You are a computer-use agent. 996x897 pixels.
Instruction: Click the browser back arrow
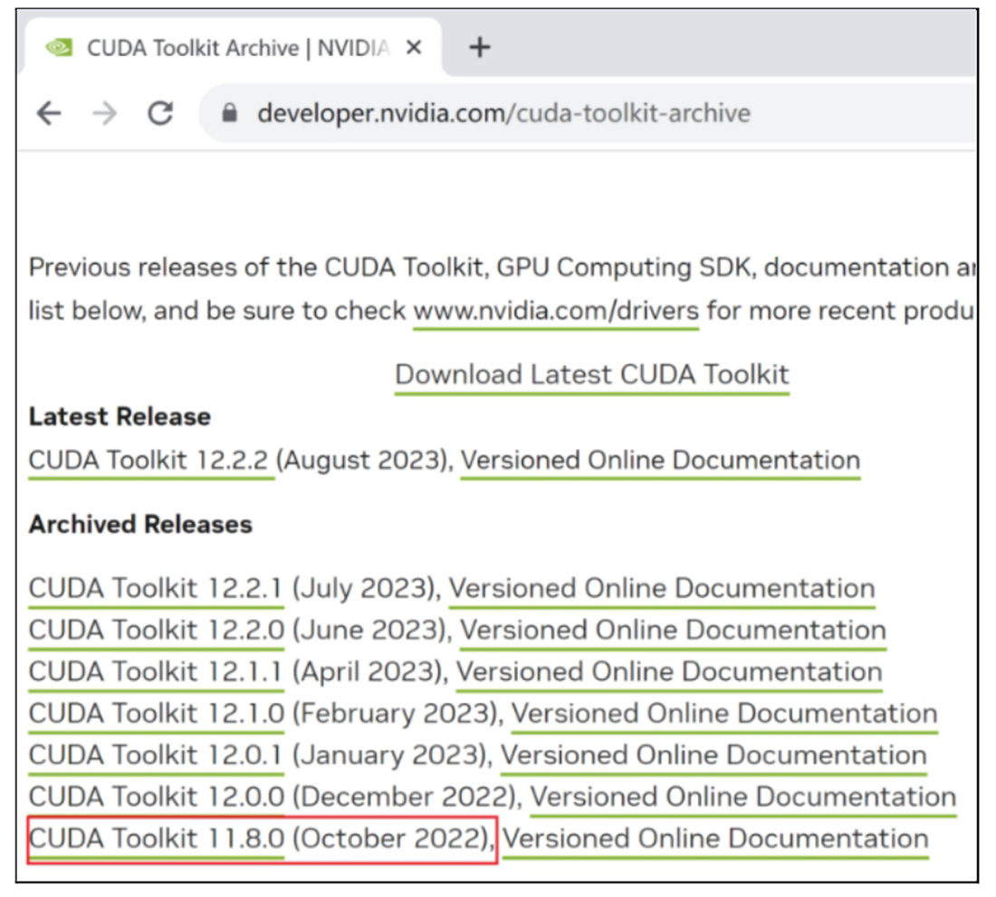point(49,113)
